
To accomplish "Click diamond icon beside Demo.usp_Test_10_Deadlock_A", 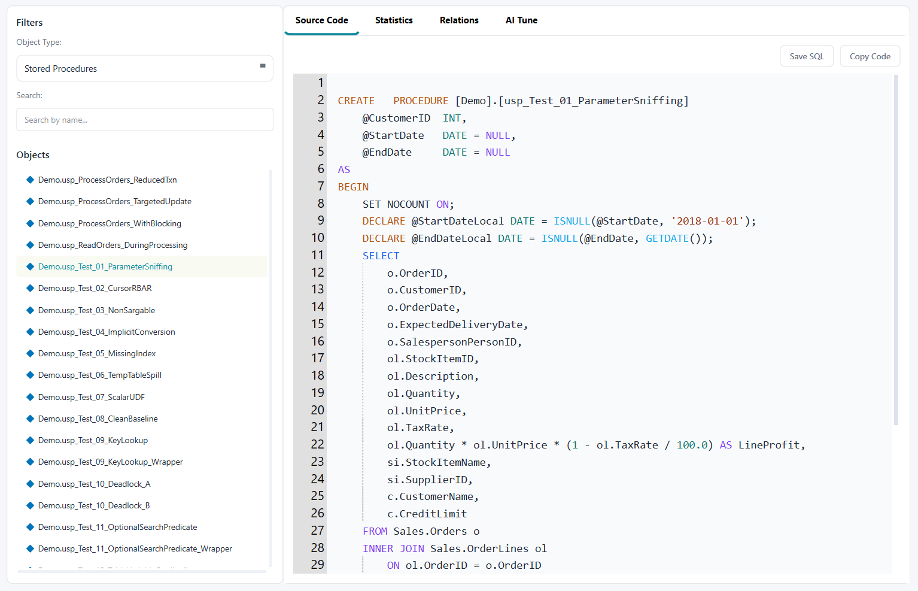I will (x=30, y=484).
